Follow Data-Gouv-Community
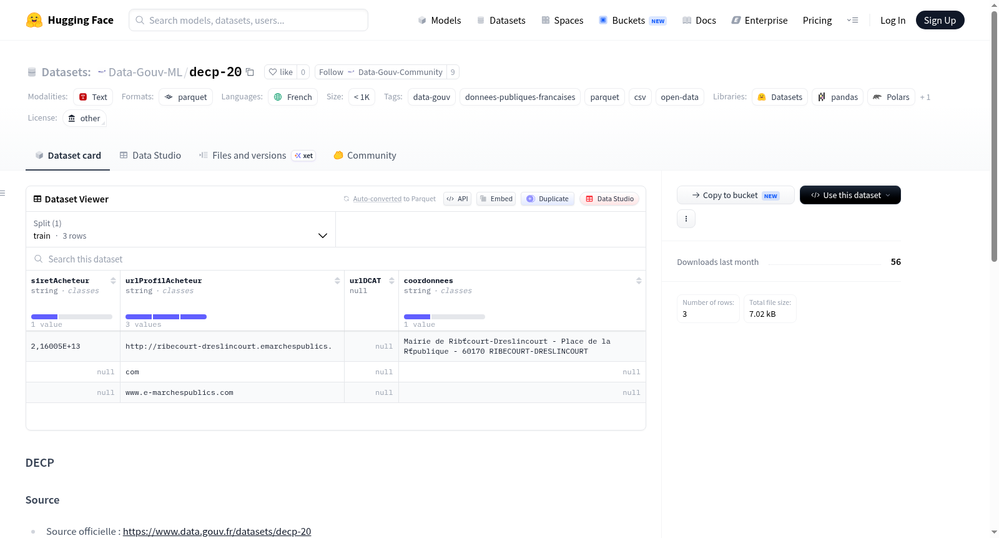 click(380, 72)
